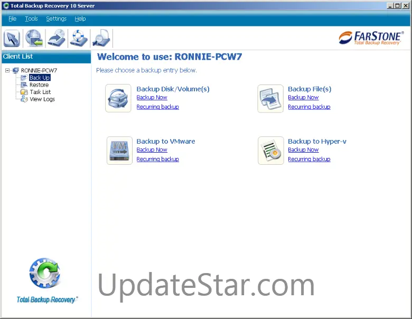Collapse the RONNIE-PCW7 tree node
412x319 pixels.
point(7,70)
